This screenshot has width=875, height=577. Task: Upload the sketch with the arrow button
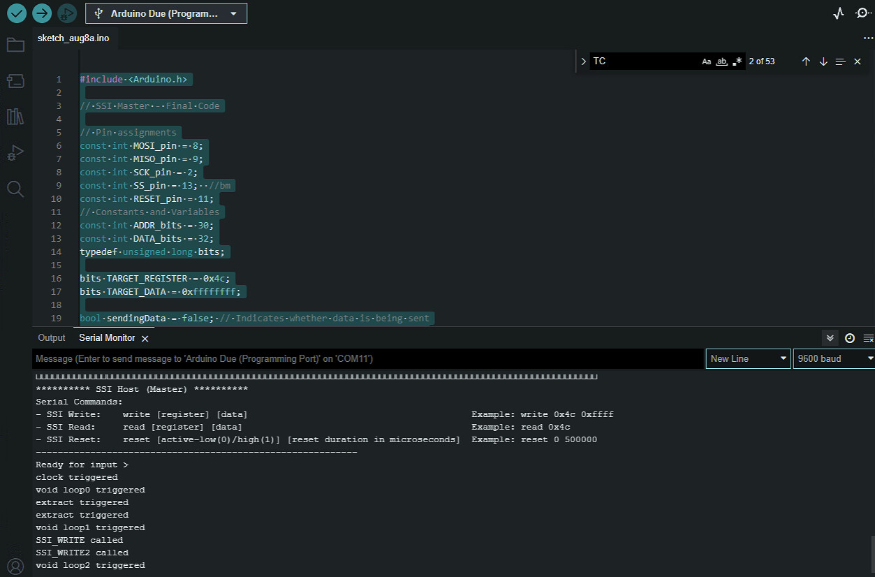coord(42,13)
